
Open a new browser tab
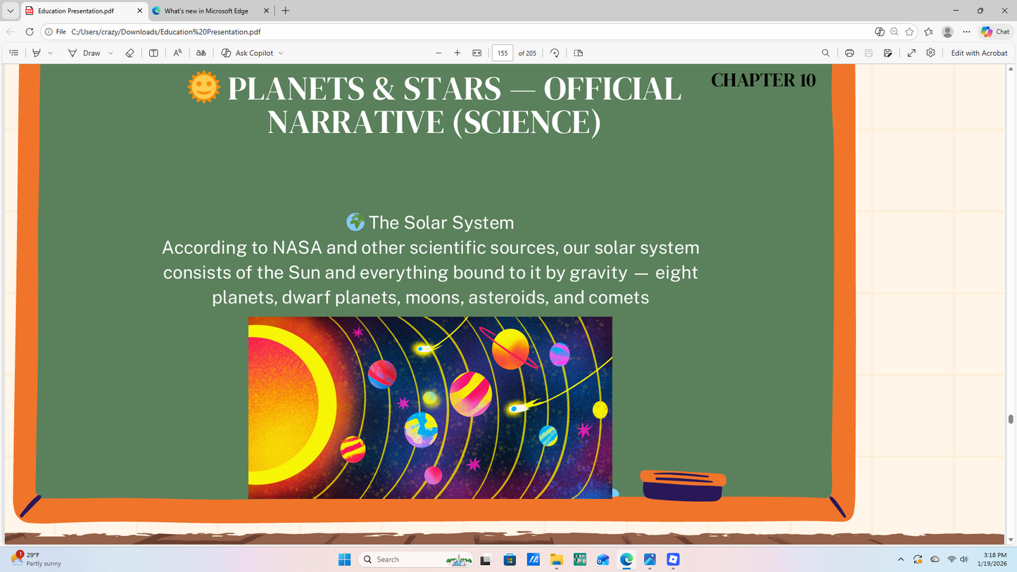coord(285,11)
